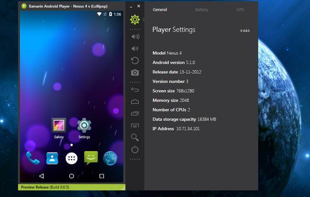The image size is (310, 197).
Task: Click the Memory size 2048 entry
Action: [171, 100]
